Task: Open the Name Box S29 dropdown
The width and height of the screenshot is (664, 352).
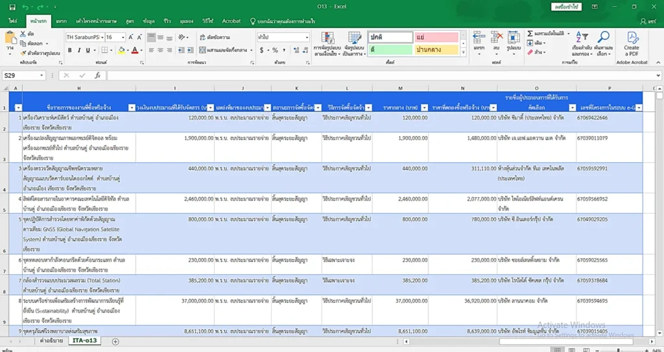Action: 41,75
